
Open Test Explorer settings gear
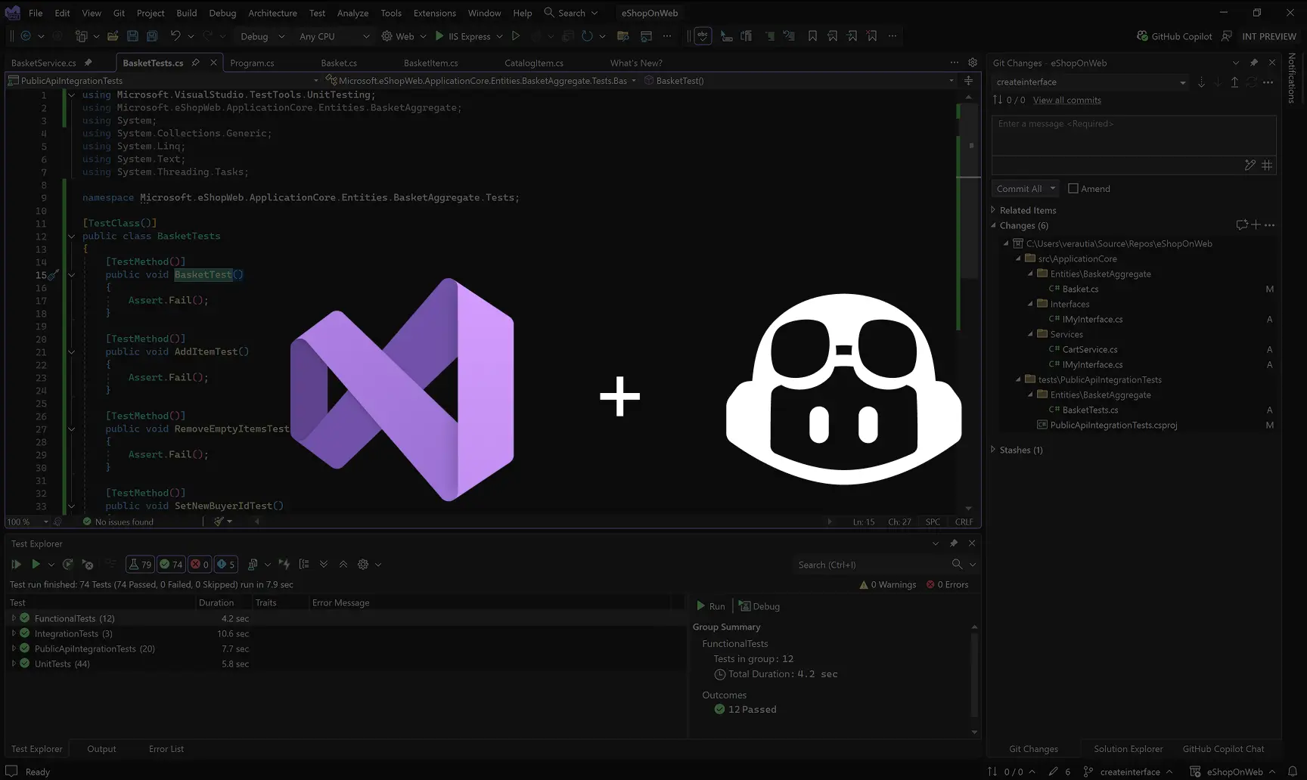pos(362,564)
